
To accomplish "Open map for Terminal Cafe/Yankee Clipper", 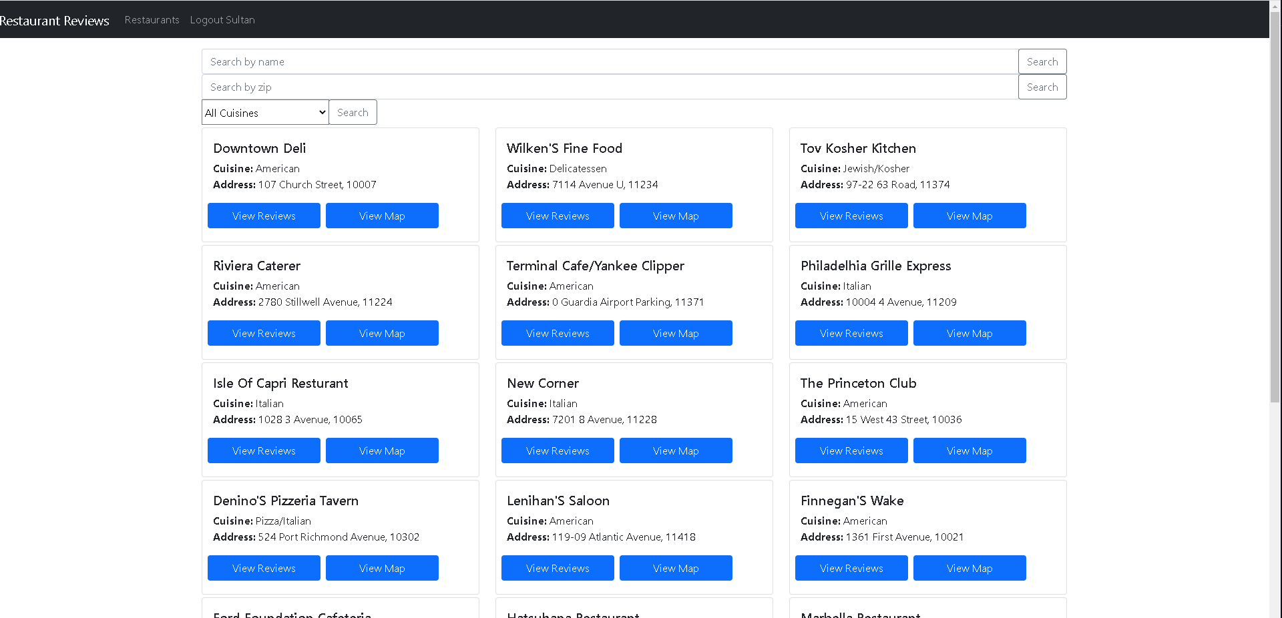I will (x=676, y=333).
